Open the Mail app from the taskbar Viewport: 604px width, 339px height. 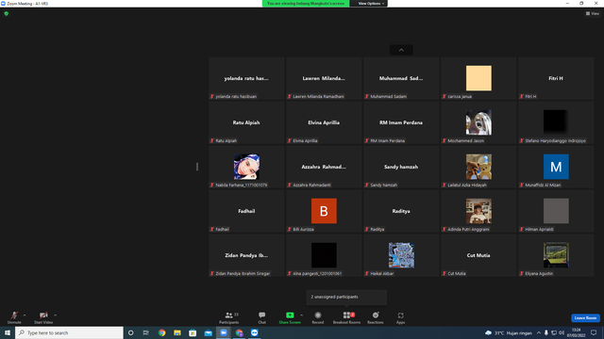(208, 332)
